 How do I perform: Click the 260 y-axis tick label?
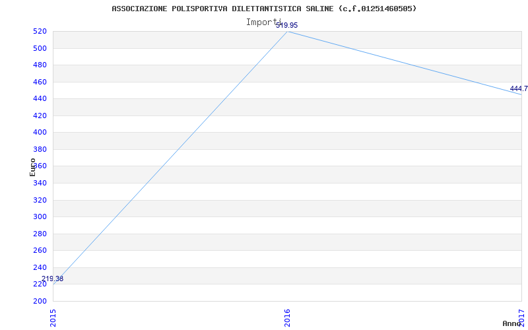40,251
